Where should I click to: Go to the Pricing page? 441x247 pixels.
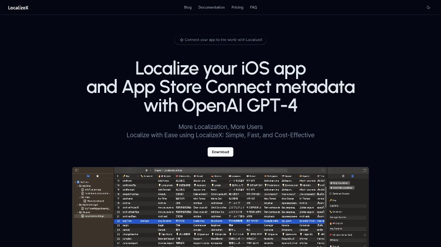[x=237, y=7]
